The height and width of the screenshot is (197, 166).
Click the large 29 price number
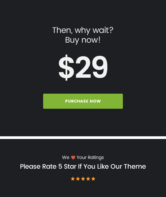pos(92,67)
